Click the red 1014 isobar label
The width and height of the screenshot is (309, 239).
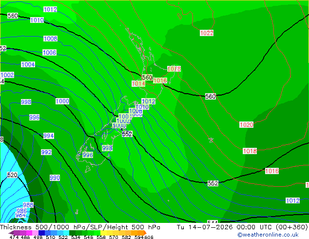point(138,83)
